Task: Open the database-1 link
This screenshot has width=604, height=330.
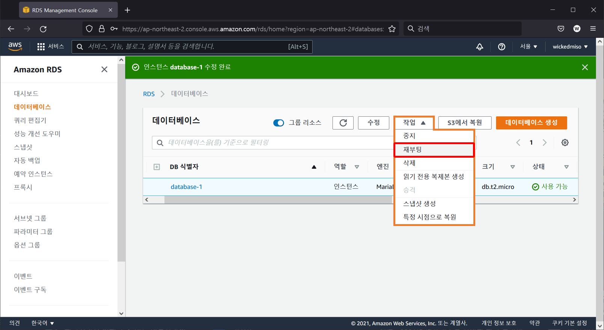Action: (x=186, y=187)
